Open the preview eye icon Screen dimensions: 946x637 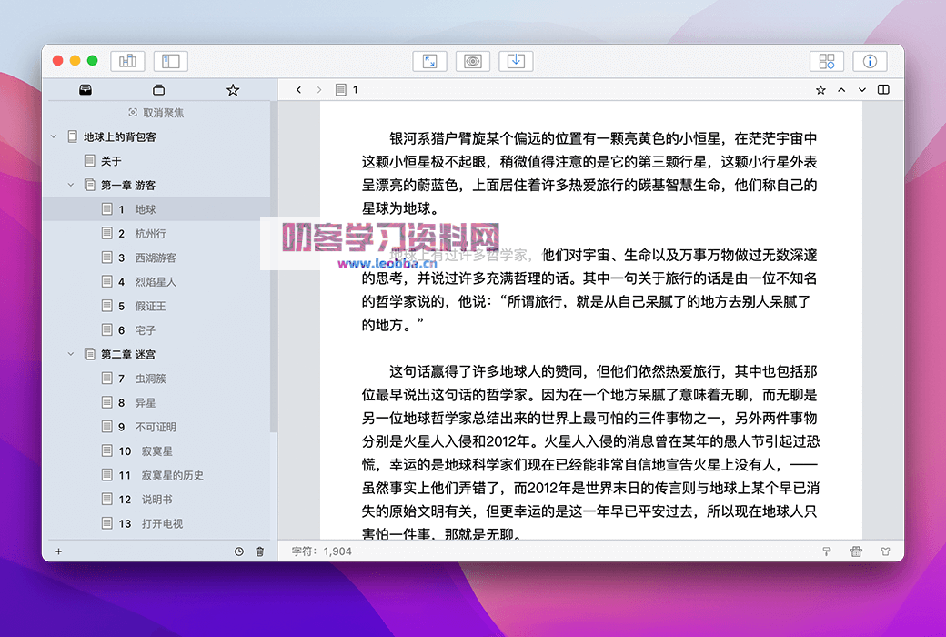[472, 61]
